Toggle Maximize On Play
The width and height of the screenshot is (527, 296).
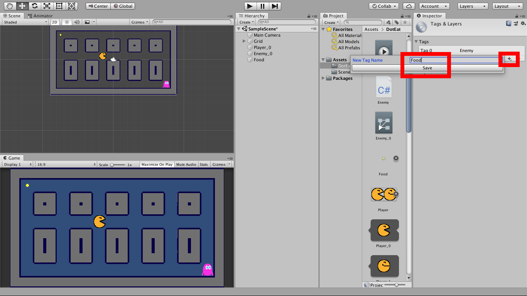(x=157, y=165)
